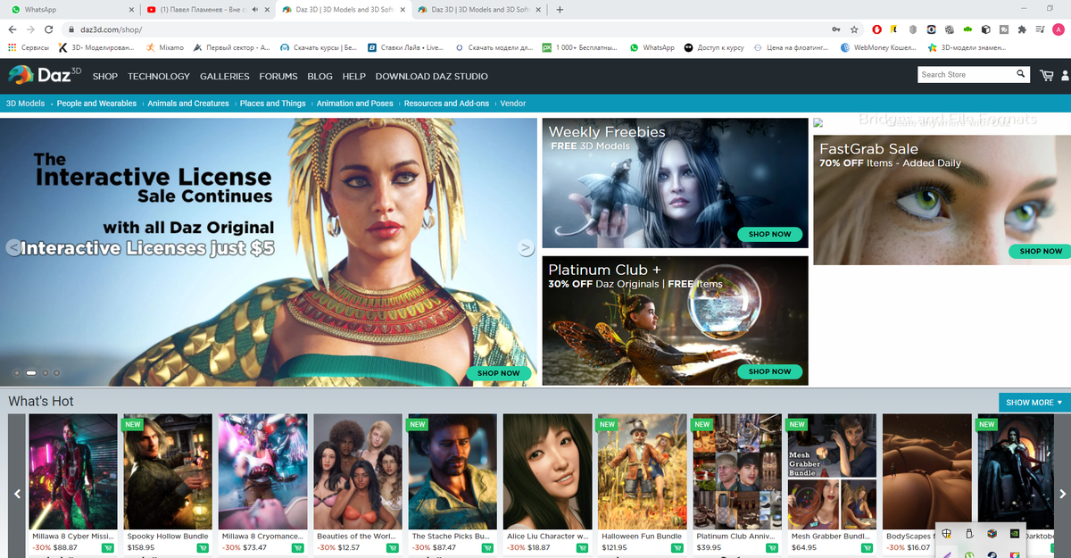Open the Alice Liu Character thumbnail
The width and height of the screenshot is (1071, 558).
coord(546,472)
